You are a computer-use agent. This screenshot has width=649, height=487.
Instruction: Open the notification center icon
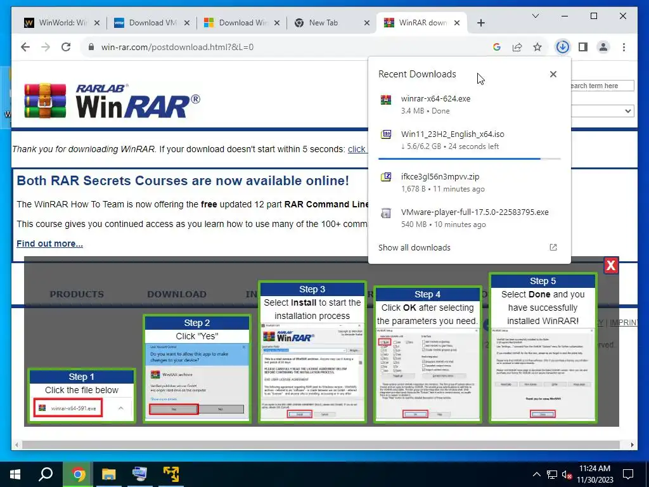click(x=628, y=474)
